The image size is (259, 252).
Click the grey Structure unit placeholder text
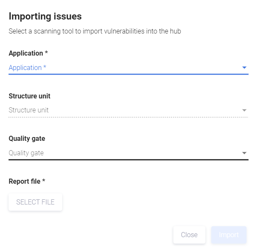click(x=28, y=110)
